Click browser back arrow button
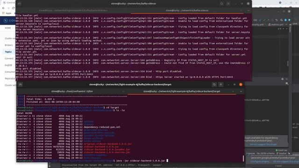Image resolution: width=299 pixels, height=168 pixels. click(x=3, y=8)
